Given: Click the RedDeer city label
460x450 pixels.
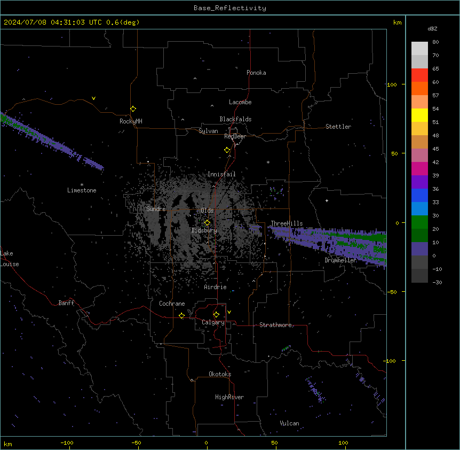Looking at the screenshot, I should [235, 136].
